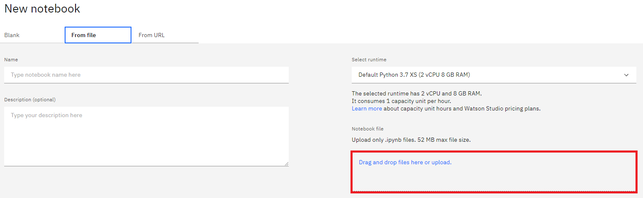
Task: Open the Select runtime dropdown
Action: pyautogui.click(x=494, y=75)
